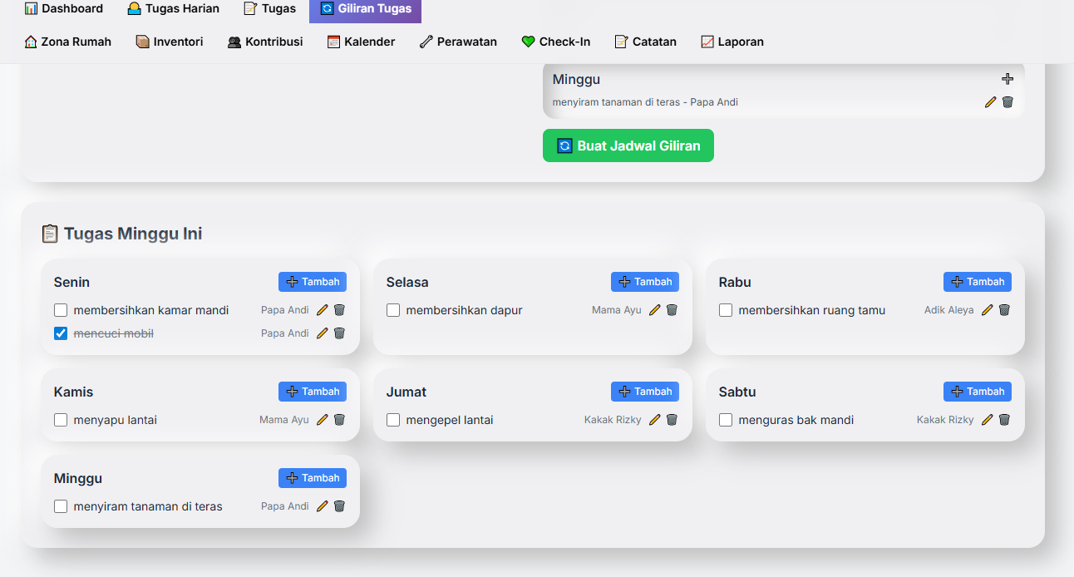
Task: Click Tambah button in Senin card
Action: (x=313, y=282)
